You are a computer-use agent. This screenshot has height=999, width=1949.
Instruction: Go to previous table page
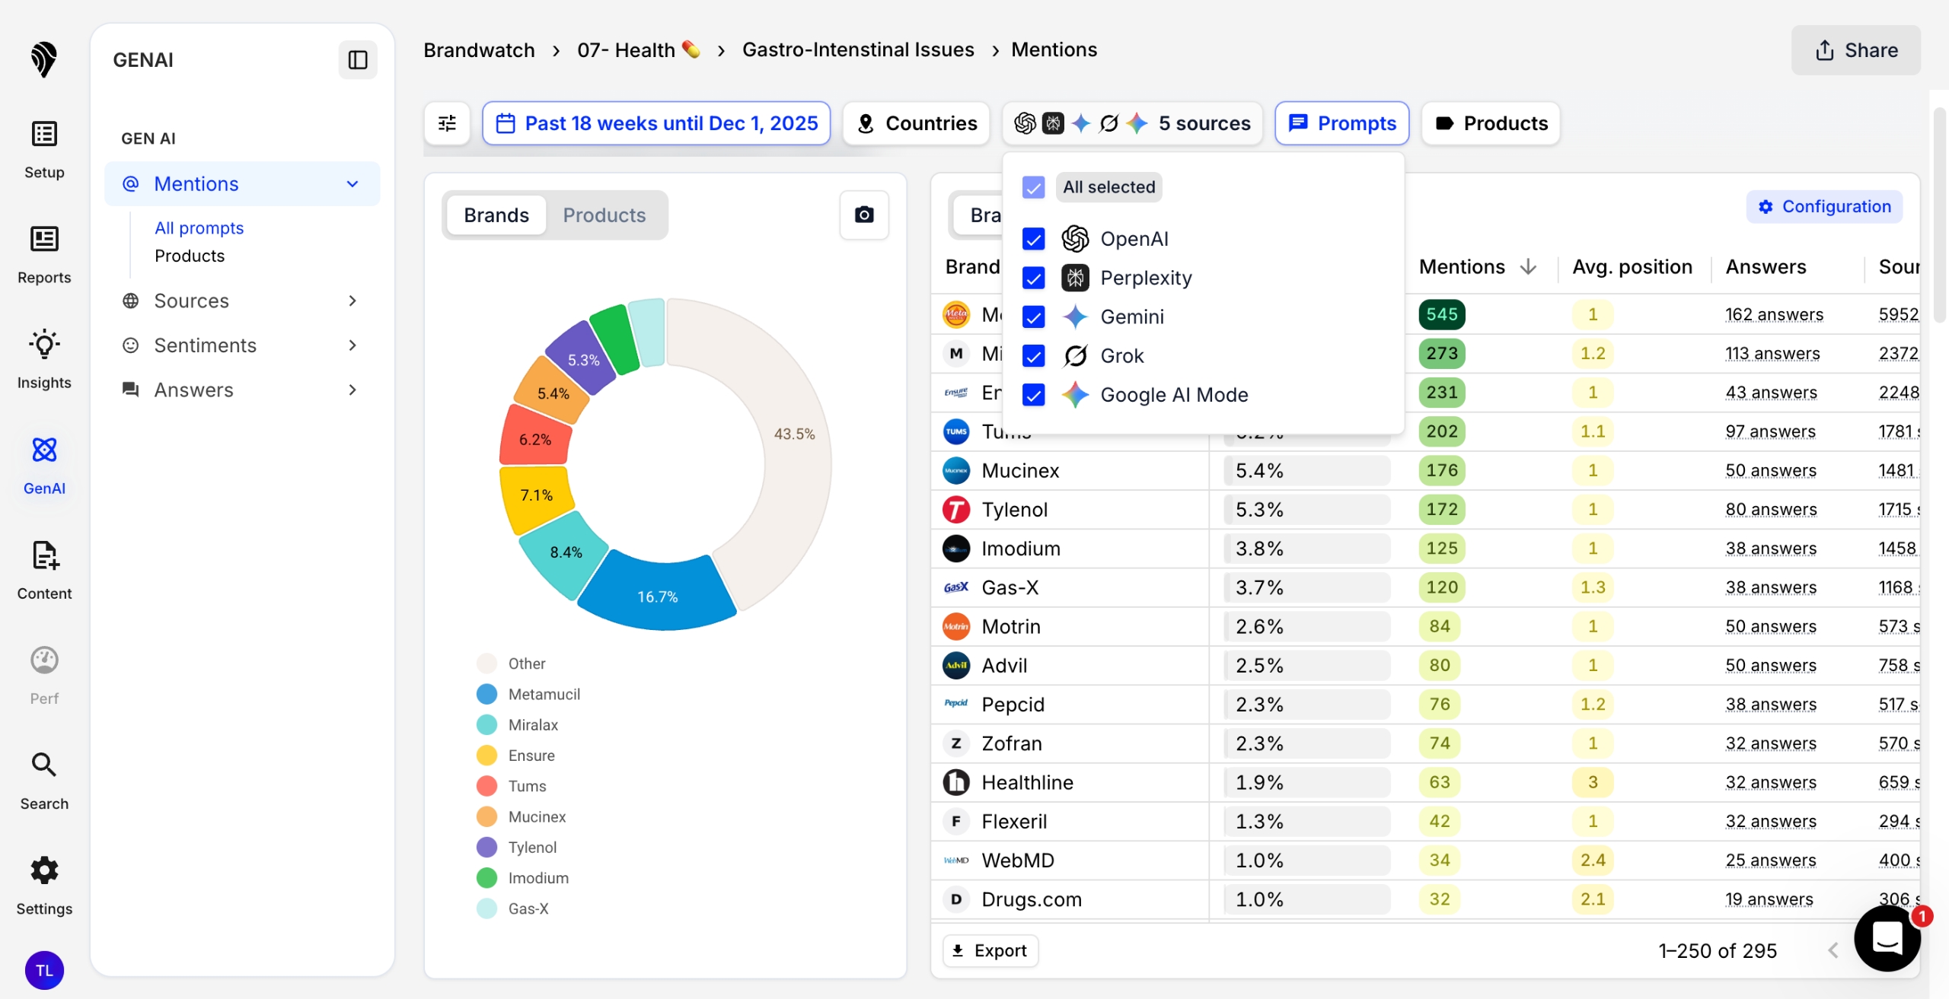pyautogui.click(x=1833, y=950)
